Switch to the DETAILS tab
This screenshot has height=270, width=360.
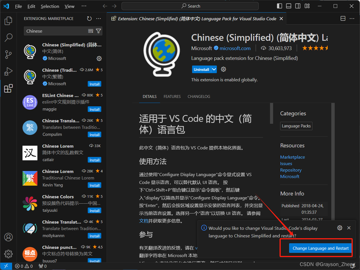click(x=150, y=96)
